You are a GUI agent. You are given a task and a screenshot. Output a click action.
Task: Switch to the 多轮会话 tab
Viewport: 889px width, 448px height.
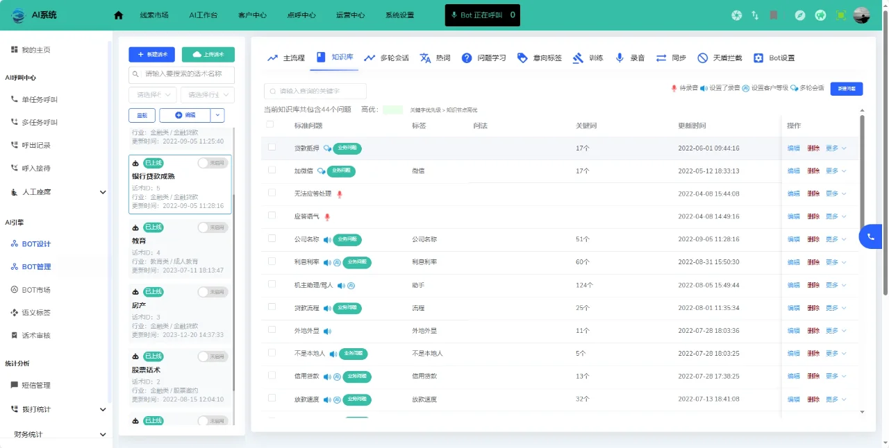pyautogui.click(x=386, y=58)
